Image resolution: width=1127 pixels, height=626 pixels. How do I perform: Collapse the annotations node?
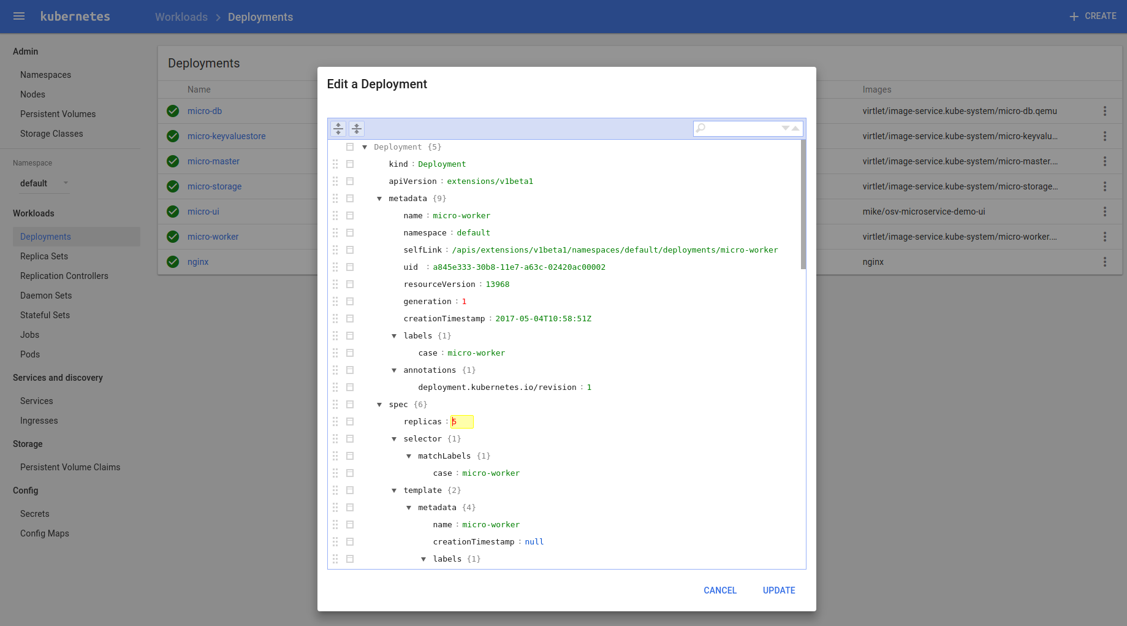(394, 370)
